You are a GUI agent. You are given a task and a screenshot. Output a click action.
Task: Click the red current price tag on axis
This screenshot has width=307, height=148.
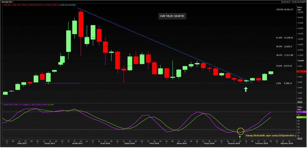300,71
